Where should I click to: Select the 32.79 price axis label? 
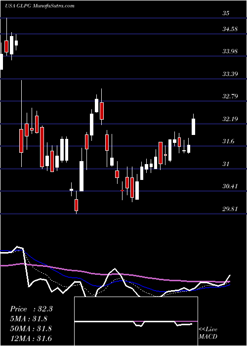pyautogui.click(x=230, y=96)
